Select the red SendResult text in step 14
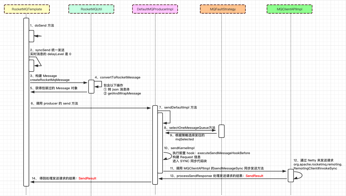Viewport: 346px width, 196px height. [x=88, y=178]
